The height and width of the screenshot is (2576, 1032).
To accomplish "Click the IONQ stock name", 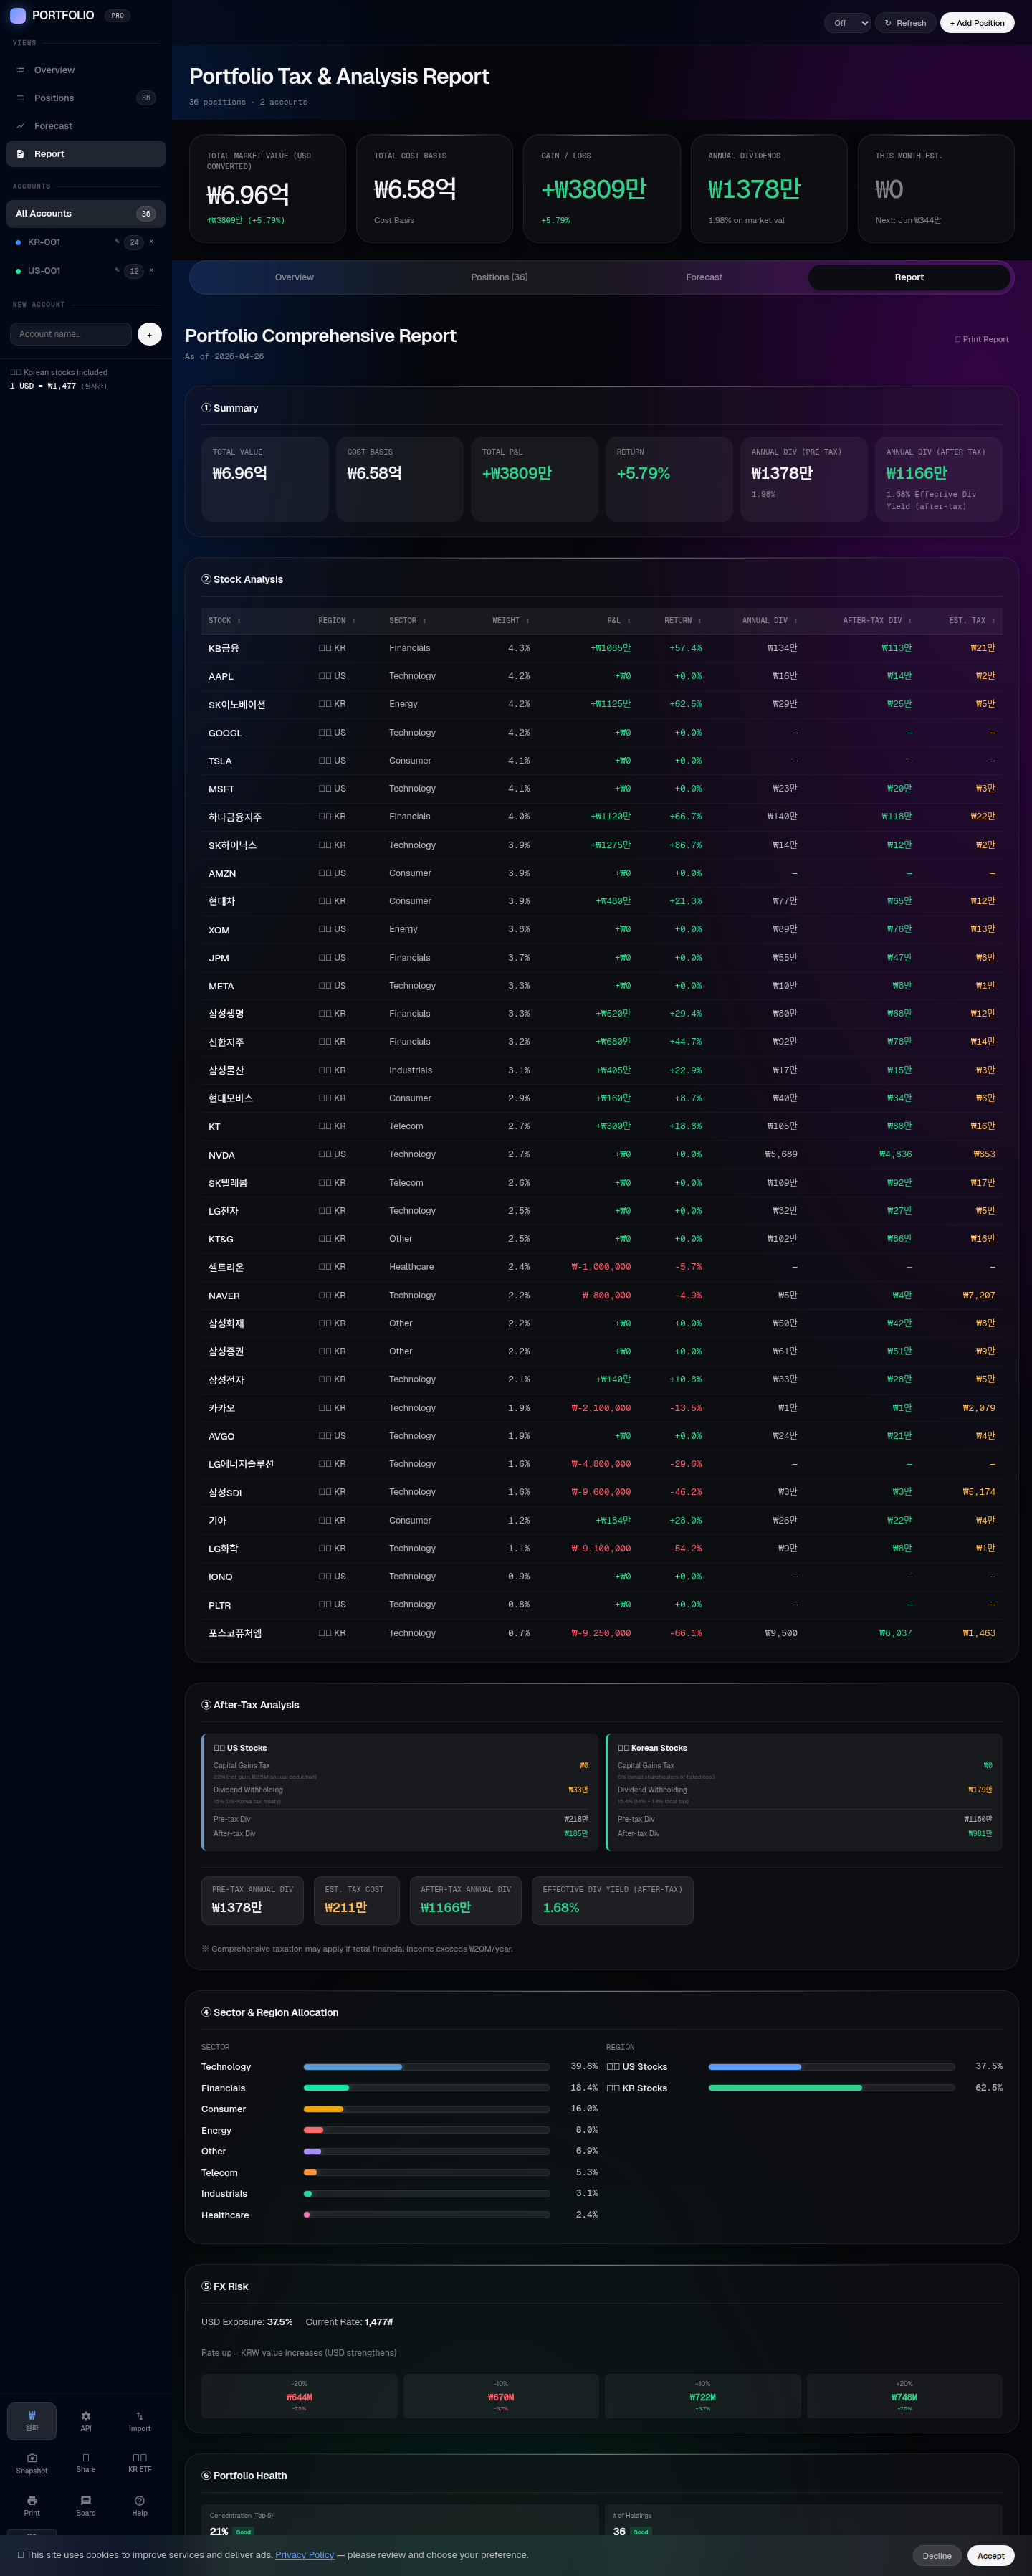I will pyautogui.click(x=220, y=1577).
